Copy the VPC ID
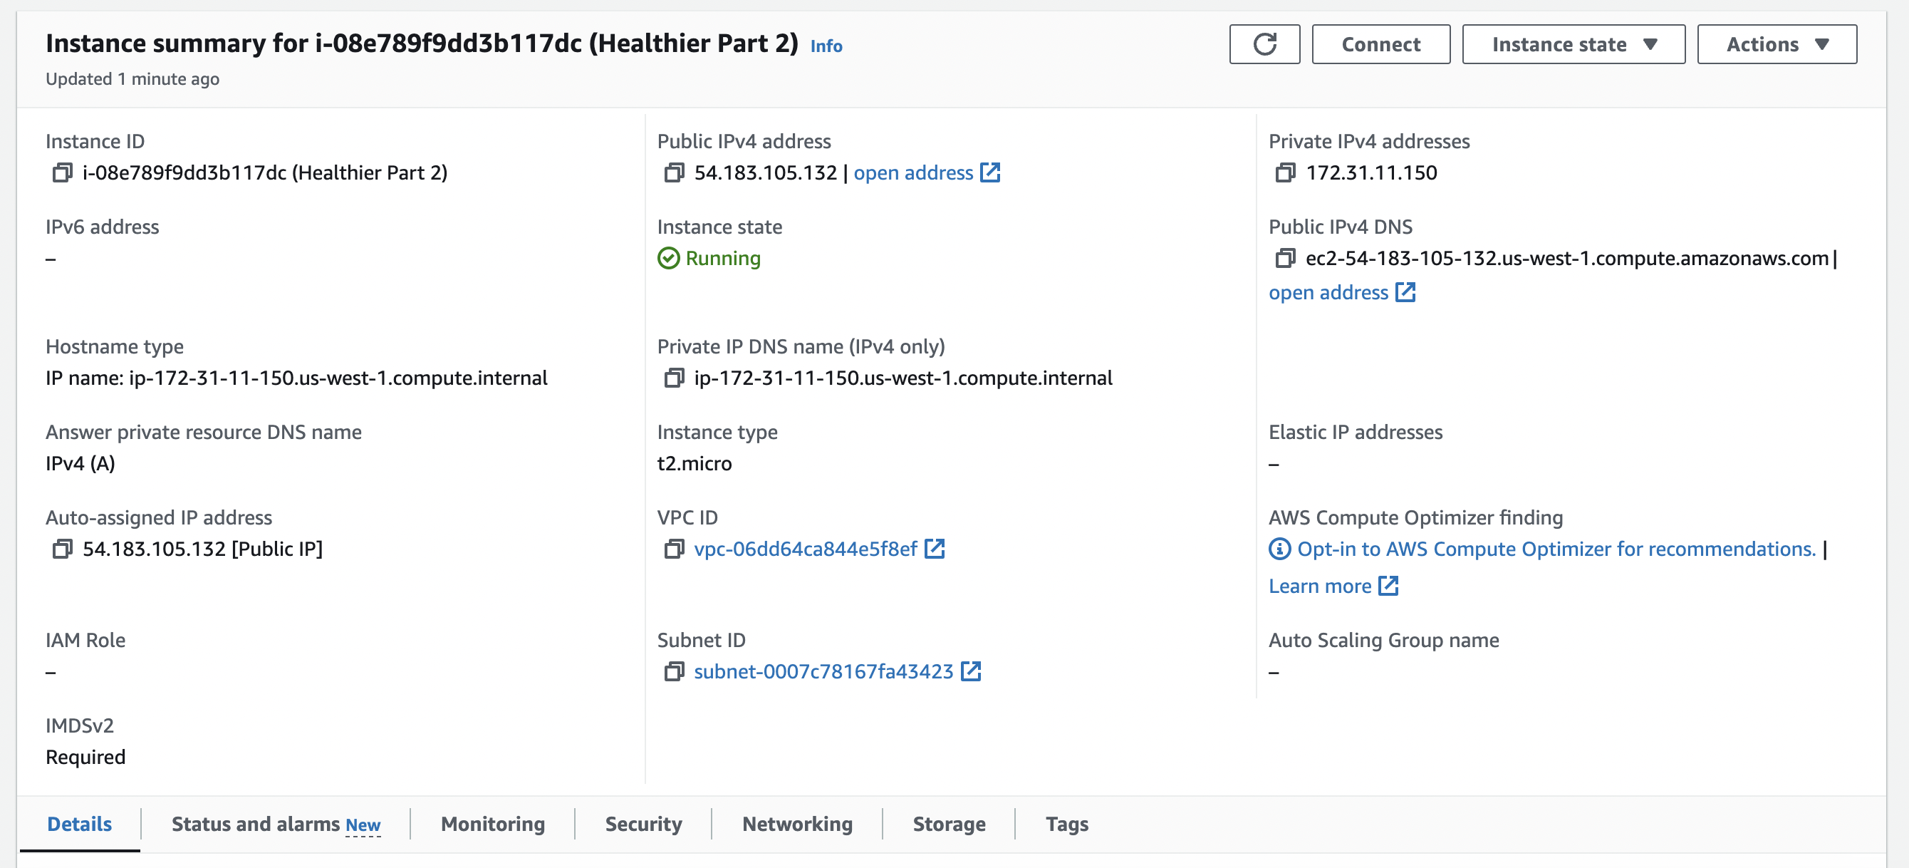Screen dimensions: 1909x868 pyautogui.click(x=673, y=549)
